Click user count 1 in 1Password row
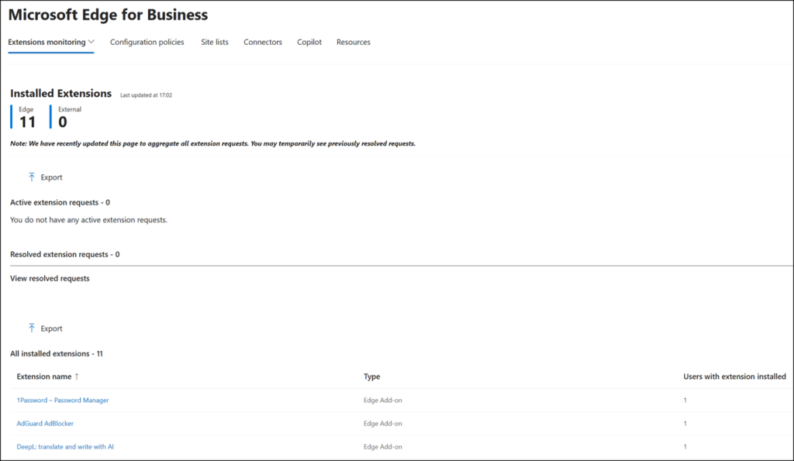The width and height of the screenshot is (794, 461). (x=685, y=401)
